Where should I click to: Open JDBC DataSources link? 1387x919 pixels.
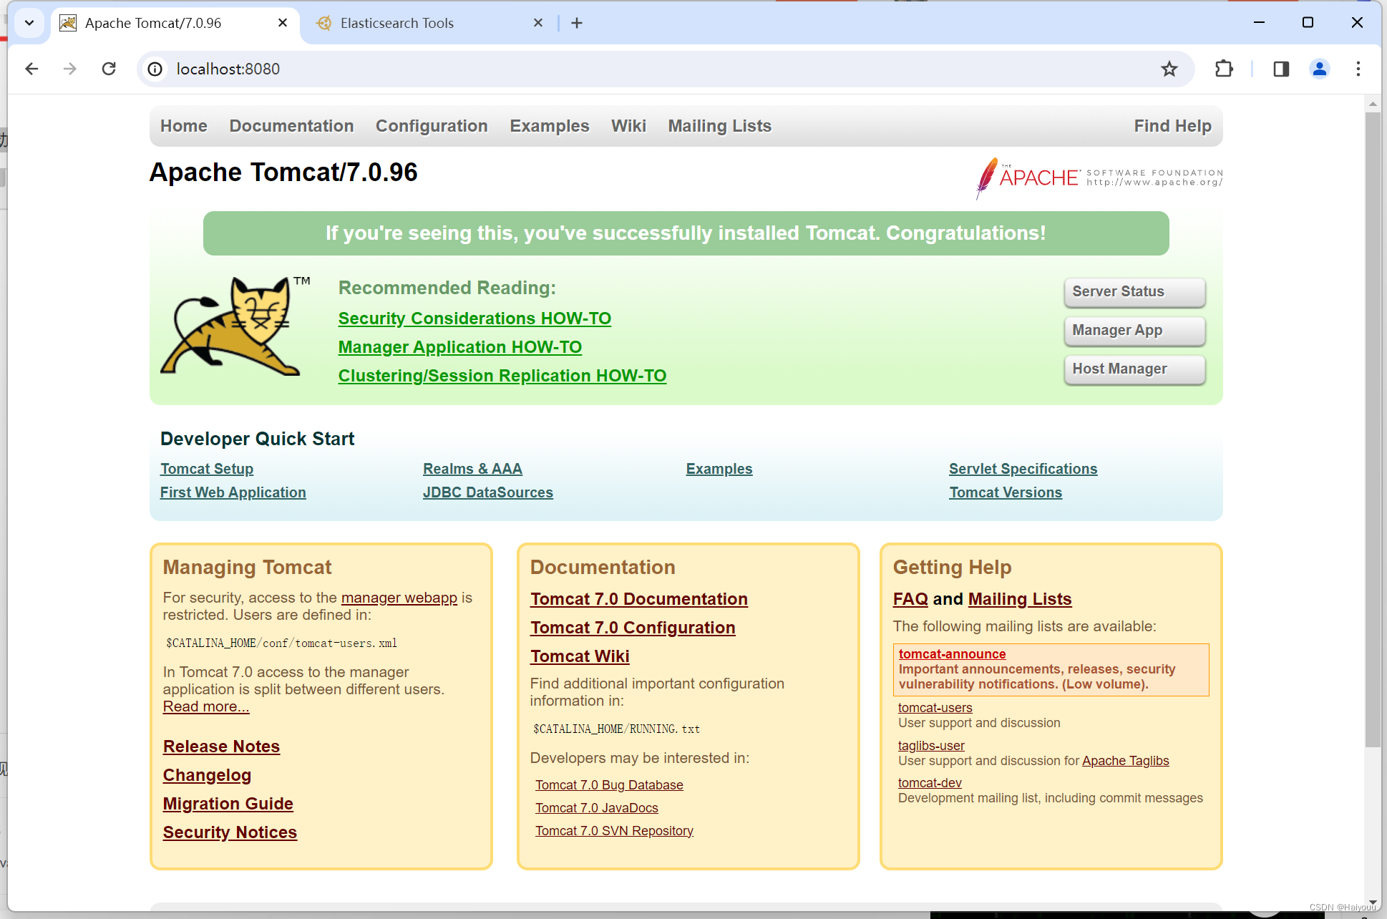[488, 492]
